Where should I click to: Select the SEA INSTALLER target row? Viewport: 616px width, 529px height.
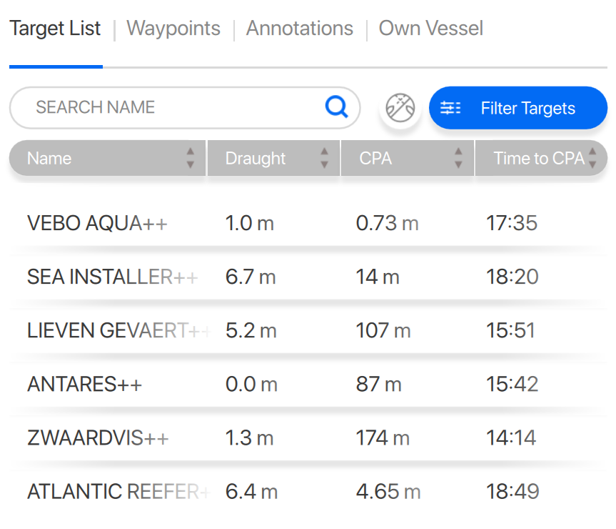(x=308, y=277)
